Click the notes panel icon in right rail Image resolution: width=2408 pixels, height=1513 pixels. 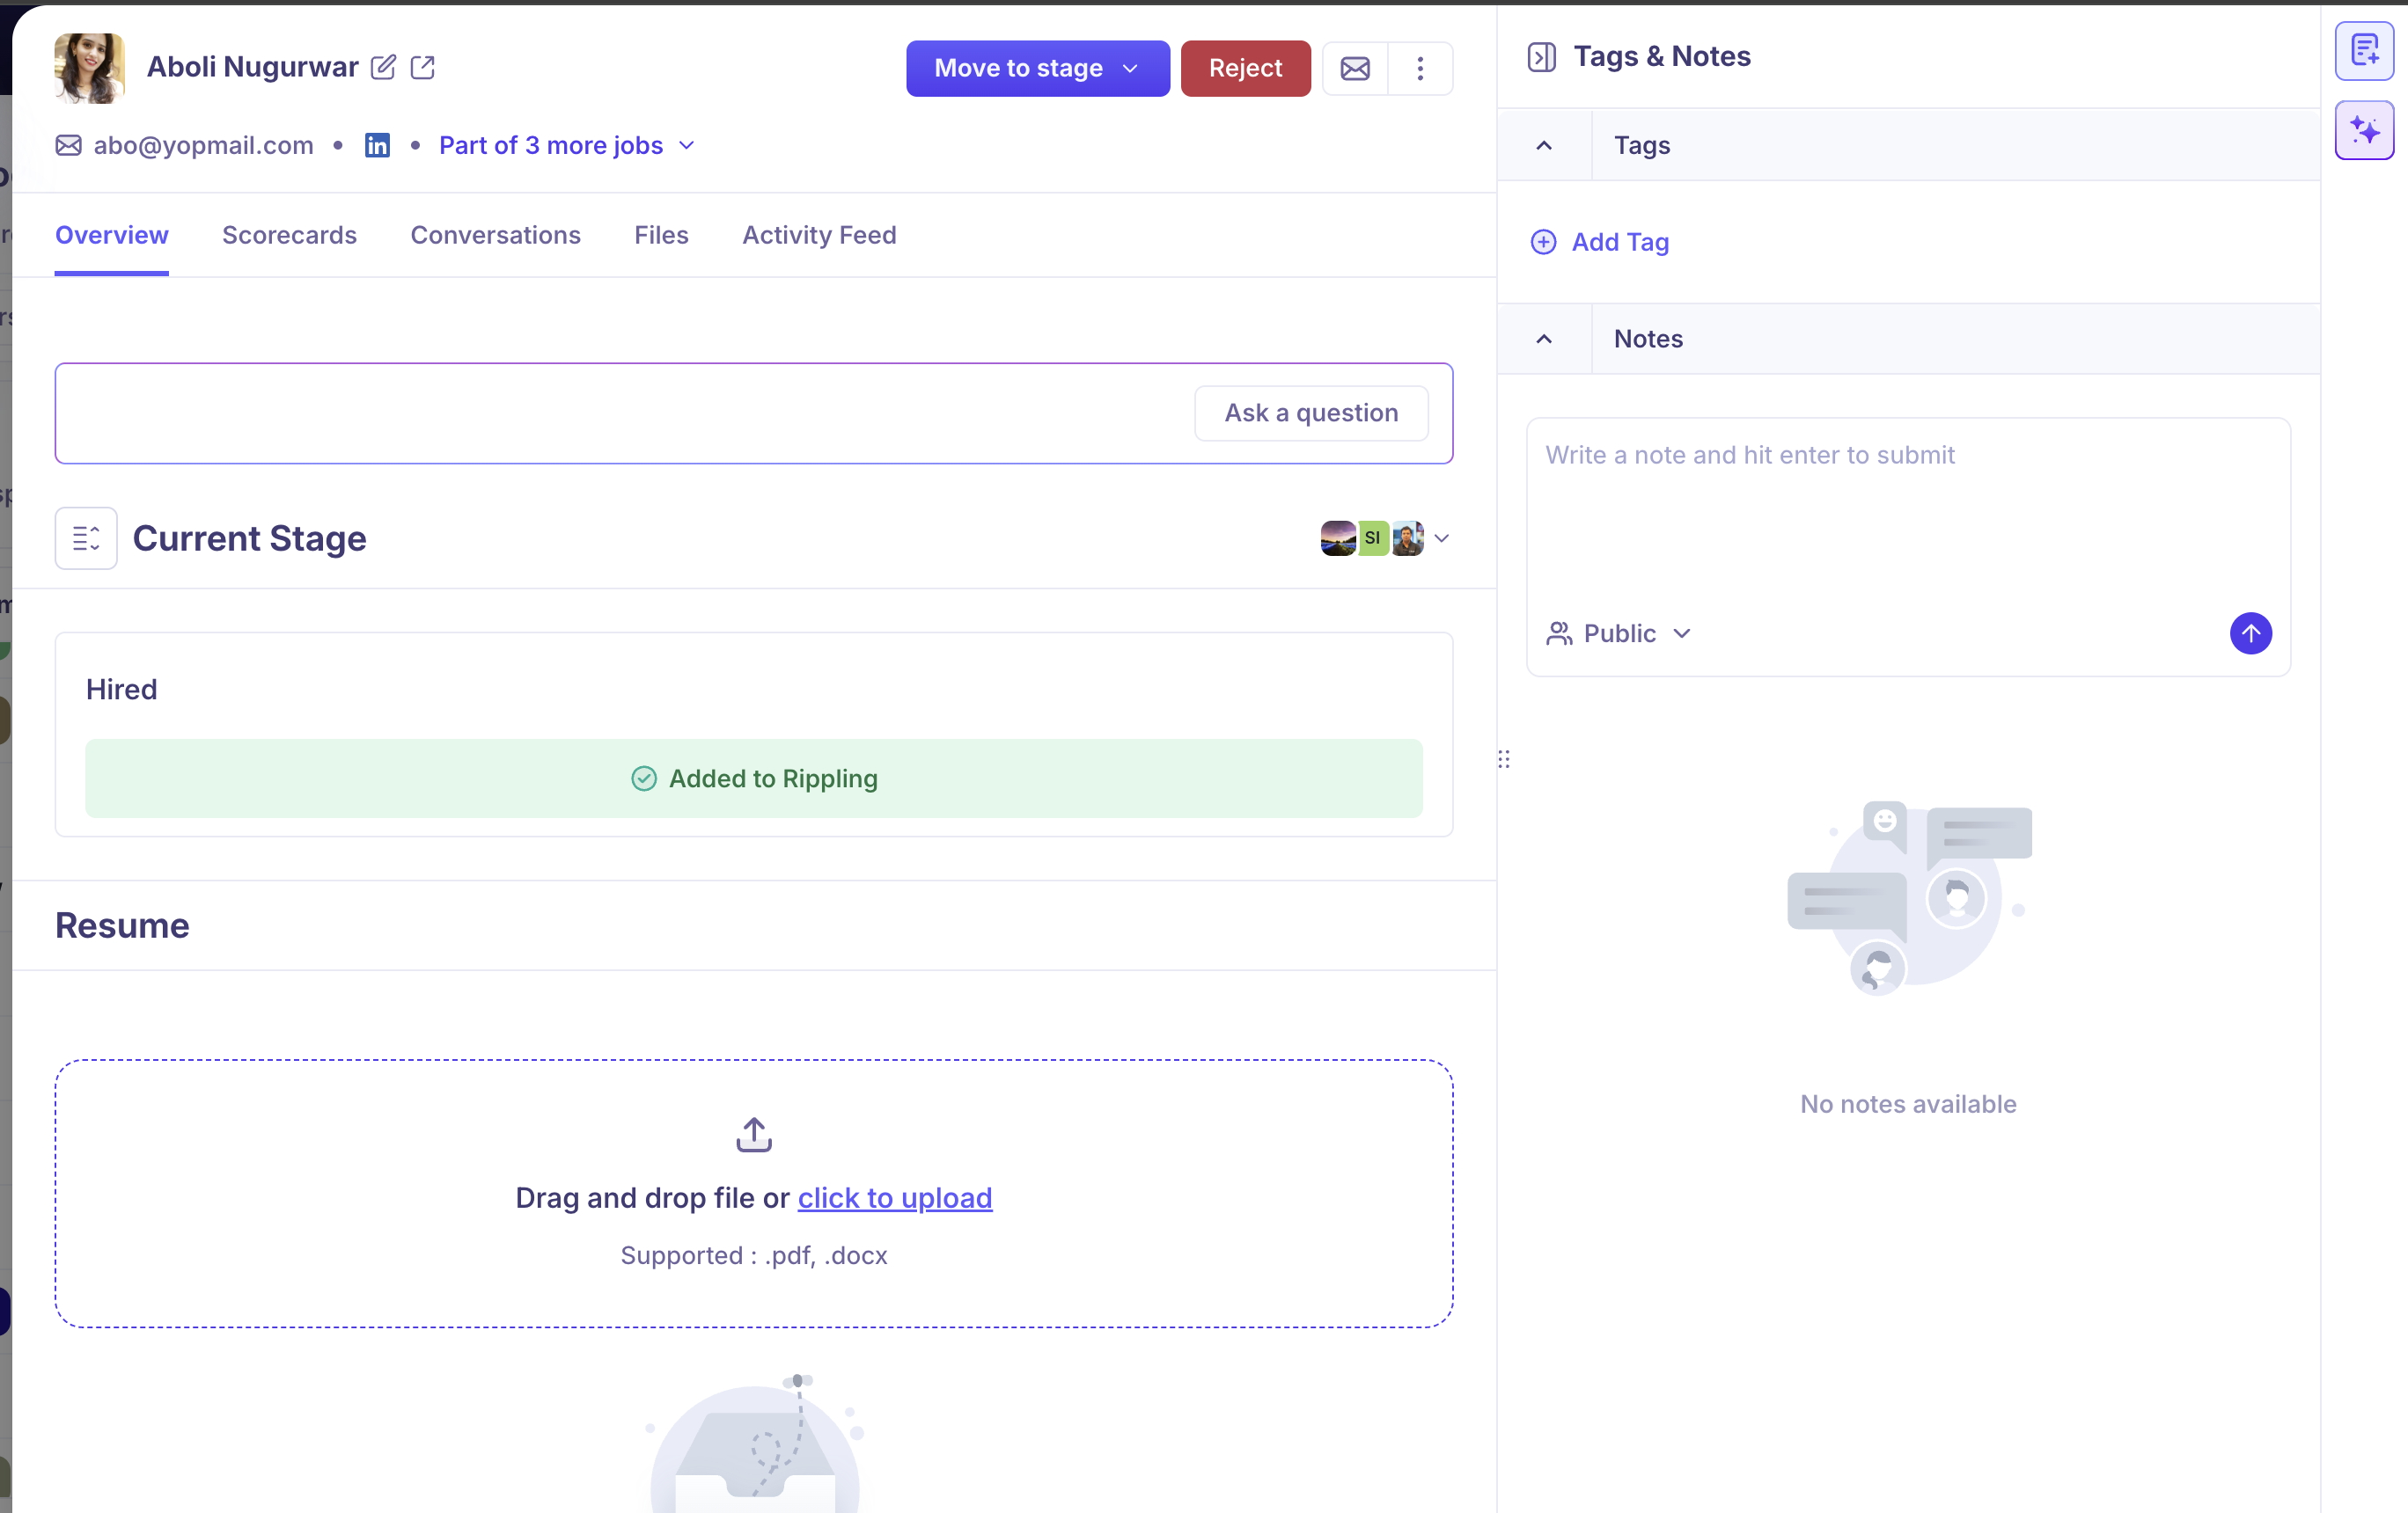click(2364, 50)
